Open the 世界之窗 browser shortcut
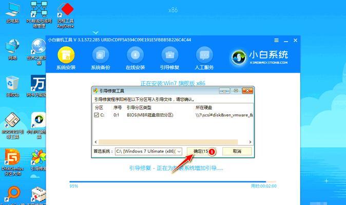This screenshot has width=346, height=205. tap(36, 52)
